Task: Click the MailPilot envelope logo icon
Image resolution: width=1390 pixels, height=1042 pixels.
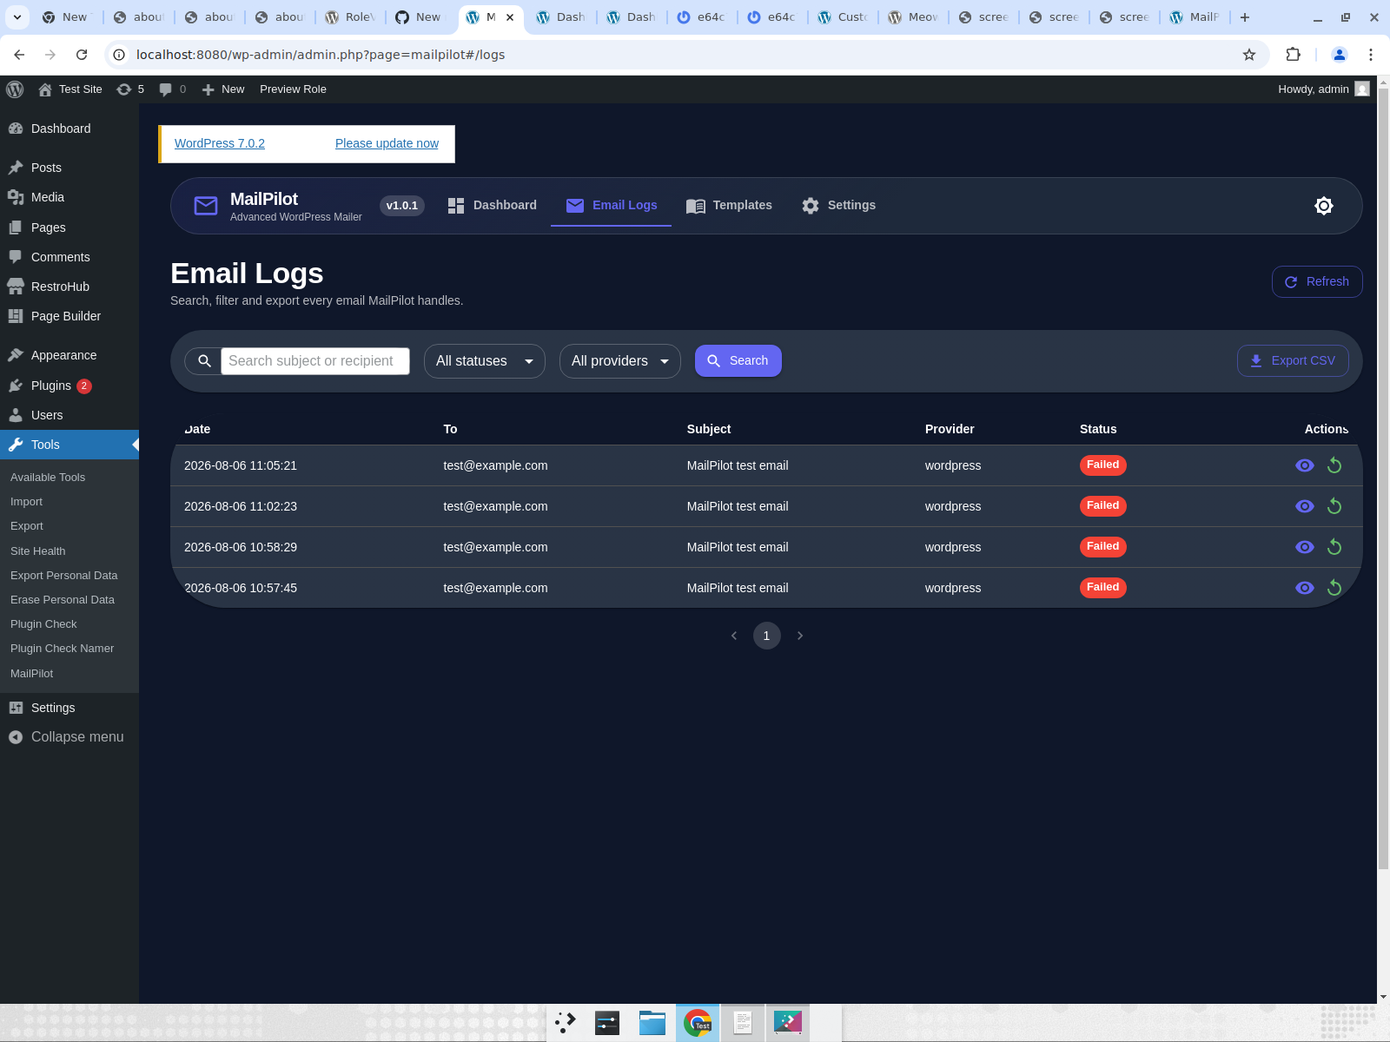Action: coord(206,206)
